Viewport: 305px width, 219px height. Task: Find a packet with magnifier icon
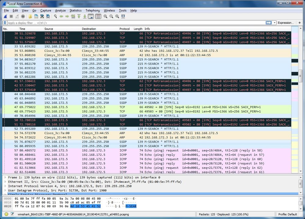point(56,16)
